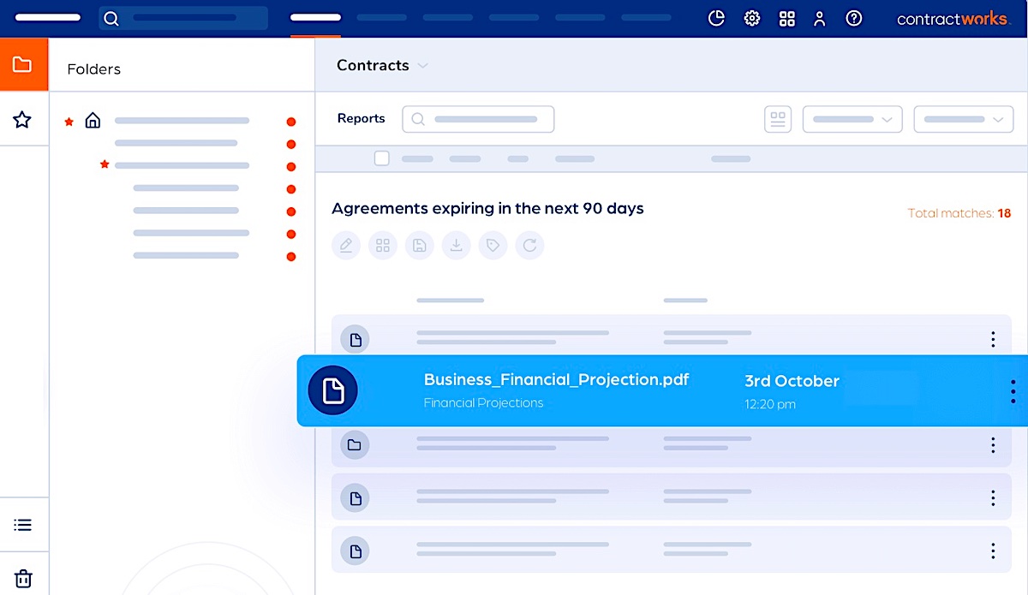Click the search magnifier in top bar
This screenshot has height=595, width=1028.
pyautogui.click(x=111, y=18)
